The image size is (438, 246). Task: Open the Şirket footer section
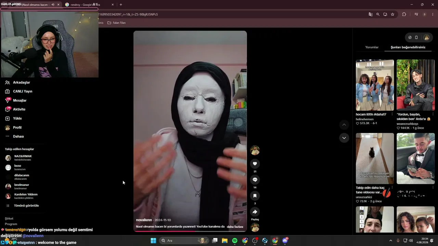pyautogui.click(x=9, y=218)
